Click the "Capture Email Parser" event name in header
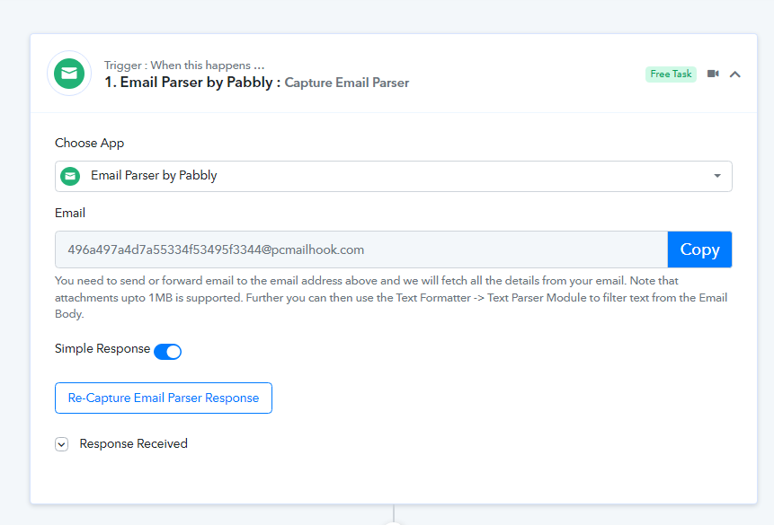This screenshot has width=774, height=525. (347, 83)
